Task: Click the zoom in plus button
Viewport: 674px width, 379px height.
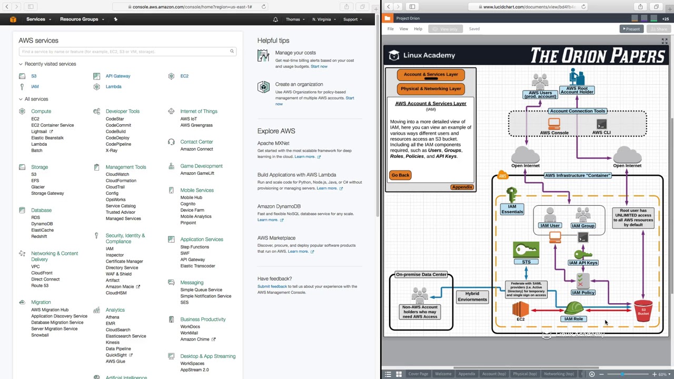Action: point(654,374)
